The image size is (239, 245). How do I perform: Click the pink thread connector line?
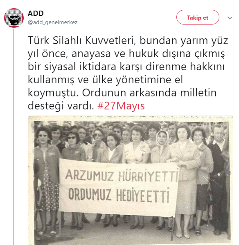coord(14,136)
